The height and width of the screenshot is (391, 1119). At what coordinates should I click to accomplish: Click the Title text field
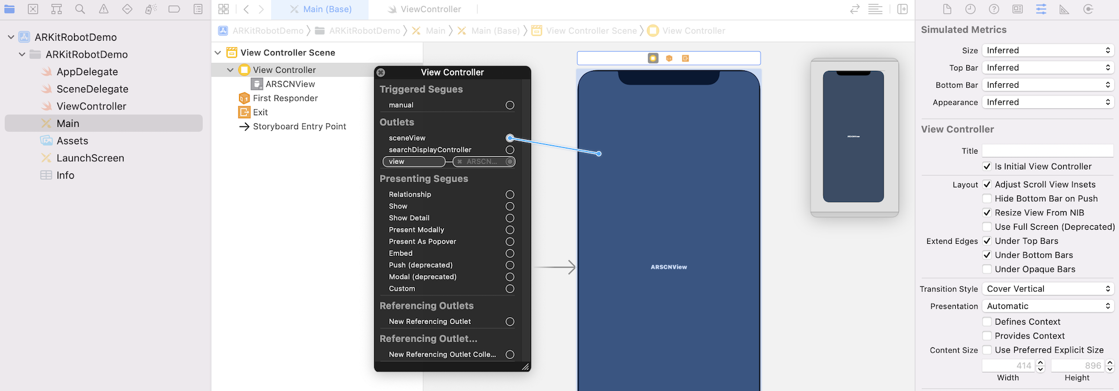click(x=1047, y=151)
